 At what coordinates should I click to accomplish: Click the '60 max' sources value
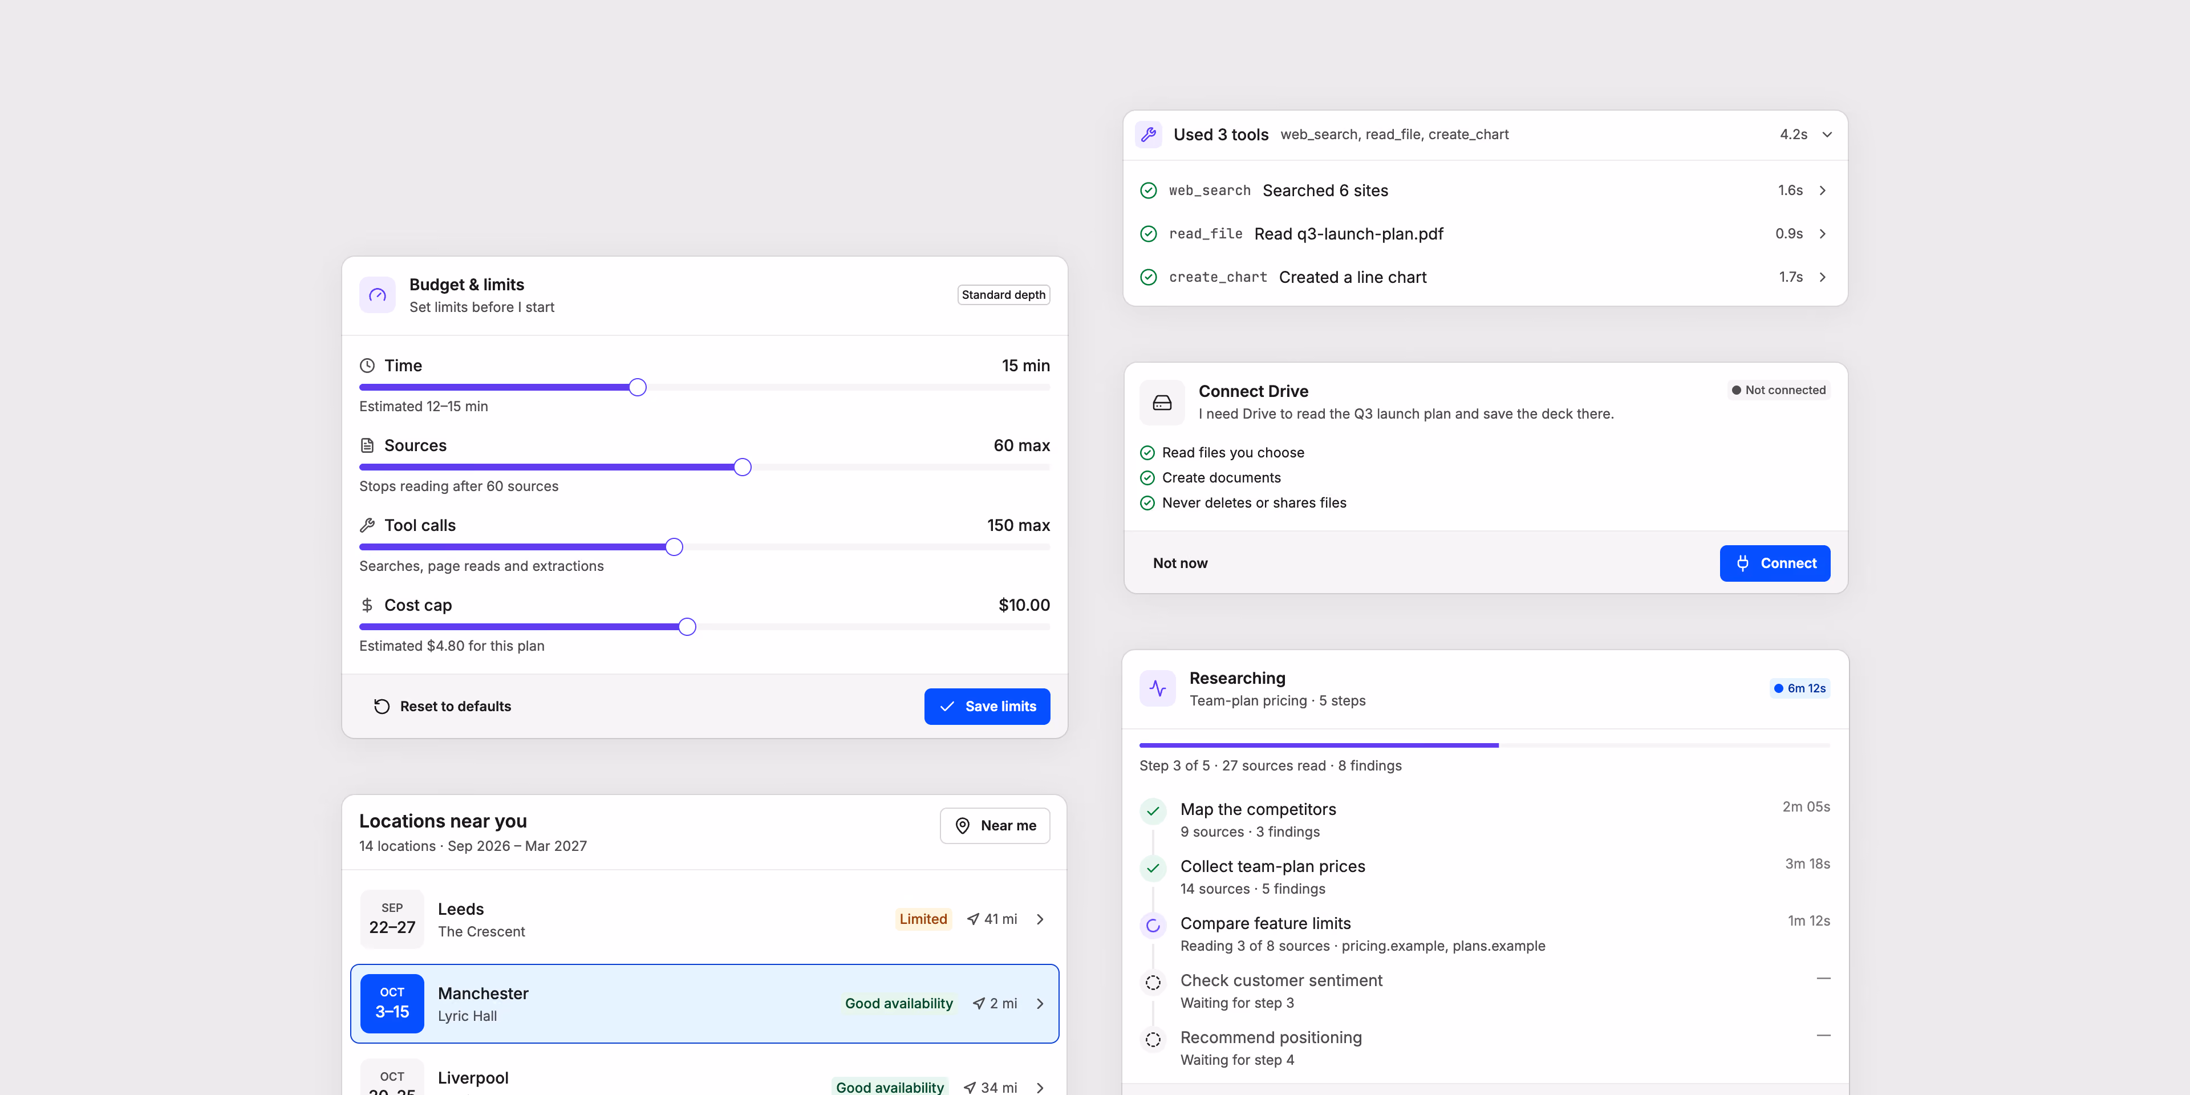point(1022,445)
